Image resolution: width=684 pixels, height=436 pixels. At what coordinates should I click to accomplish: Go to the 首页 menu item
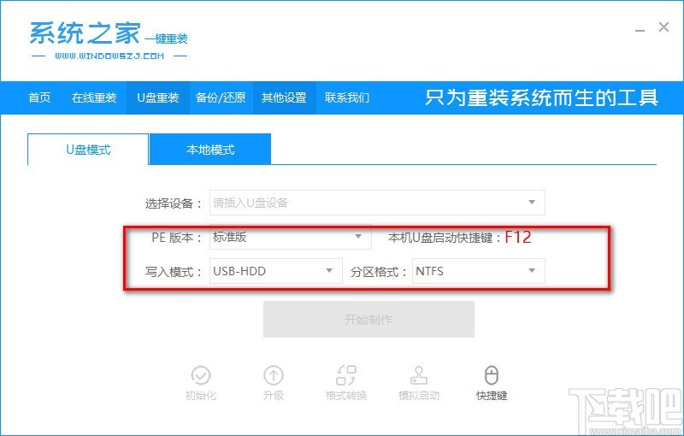pos(39,97)
